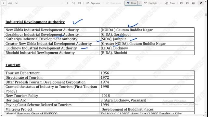The width and height of the screenshot is (208, 117).
Task: Click "(SIDA), Jaunpur" cell
Action: [147, 39]
